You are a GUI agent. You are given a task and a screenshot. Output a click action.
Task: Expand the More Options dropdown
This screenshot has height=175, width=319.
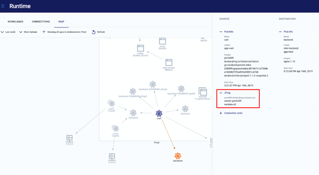(x=28, y=32)
